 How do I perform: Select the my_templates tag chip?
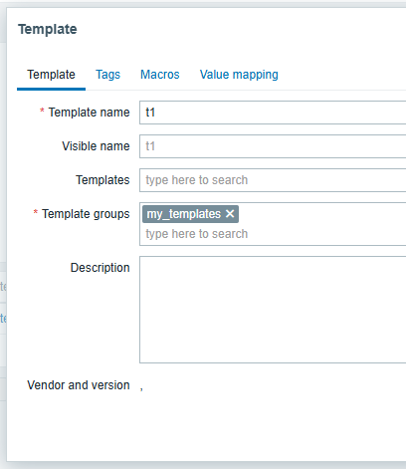184,214
